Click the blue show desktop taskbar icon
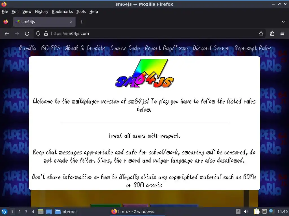Image resolution: width=289 pixels, height=216 pixels. click(x=49, y=212)
